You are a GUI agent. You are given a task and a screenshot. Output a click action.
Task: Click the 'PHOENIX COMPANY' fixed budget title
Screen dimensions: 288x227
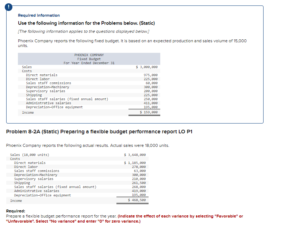(89, 55)
